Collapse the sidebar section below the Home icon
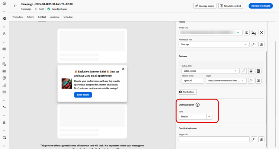Image resolution: width=279 pixels, height=149 pixels. pos(4,12)
